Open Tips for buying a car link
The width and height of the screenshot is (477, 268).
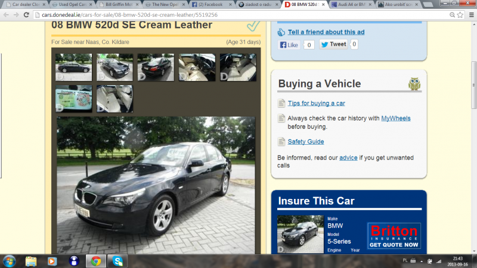[317, 103]
